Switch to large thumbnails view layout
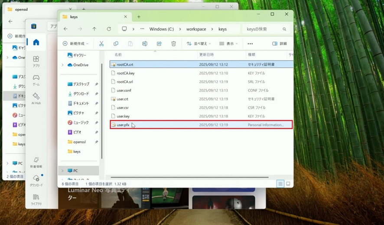 point(288,184)
